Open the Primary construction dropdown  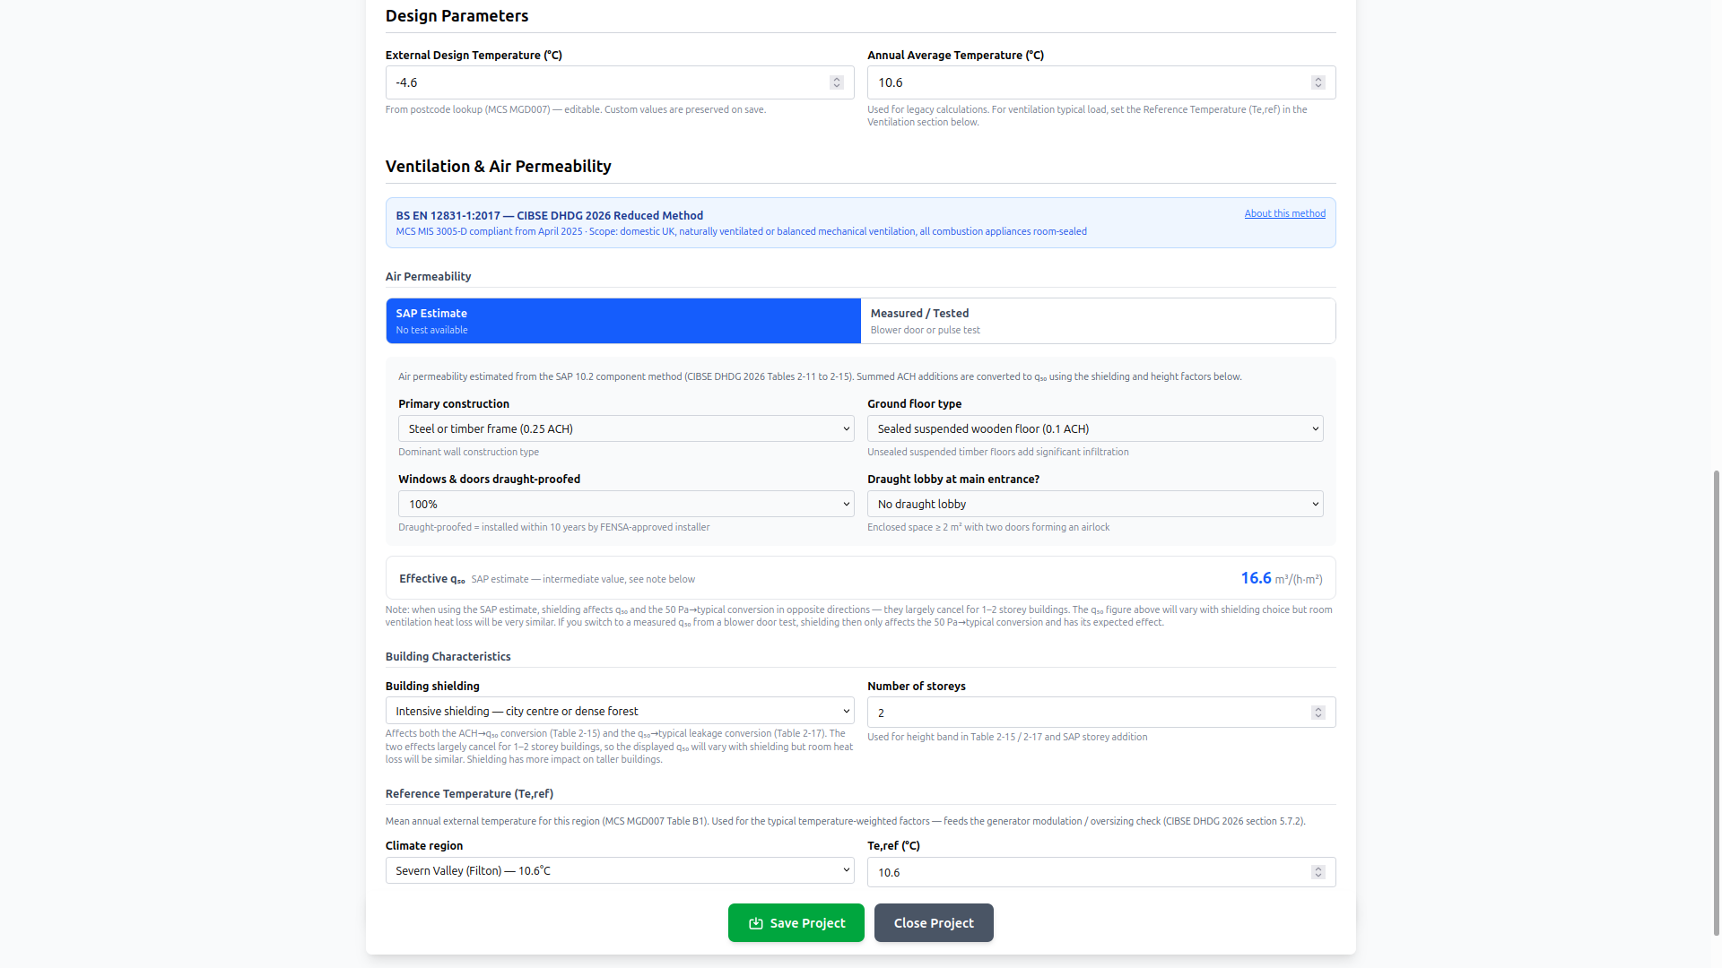click(625, 428)
